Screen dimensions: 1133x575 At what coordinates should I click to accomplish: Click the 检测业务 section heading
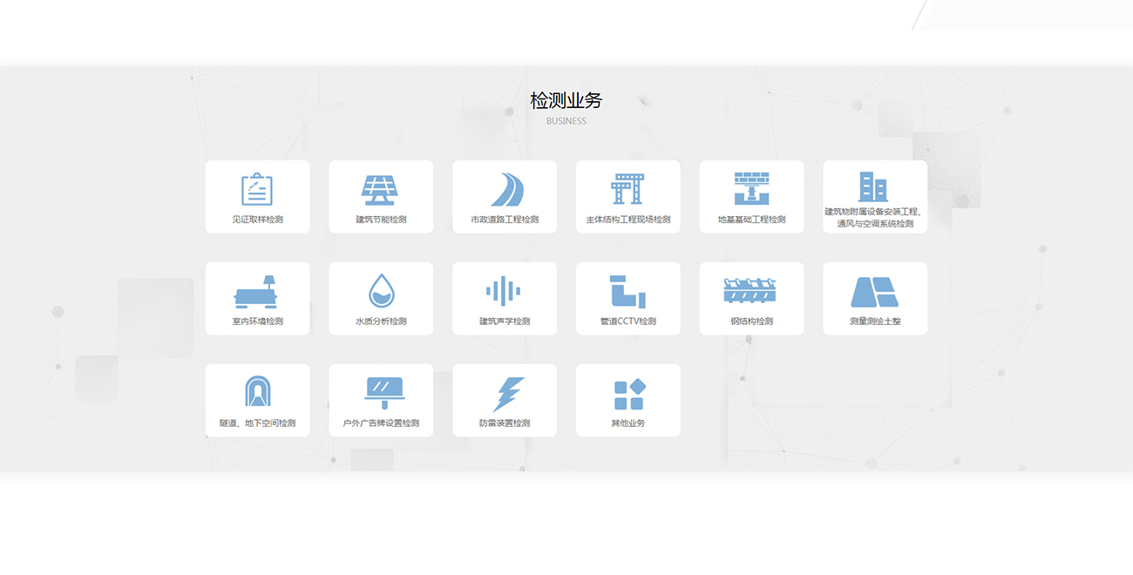tap(566, 101)
